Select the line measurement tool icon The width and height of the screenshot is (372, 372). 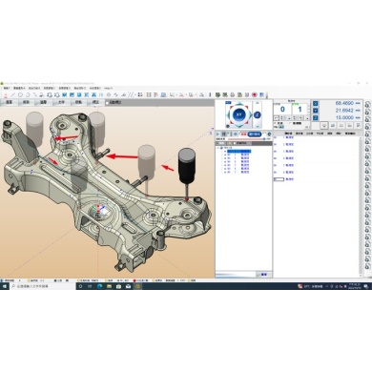[12, 94]
